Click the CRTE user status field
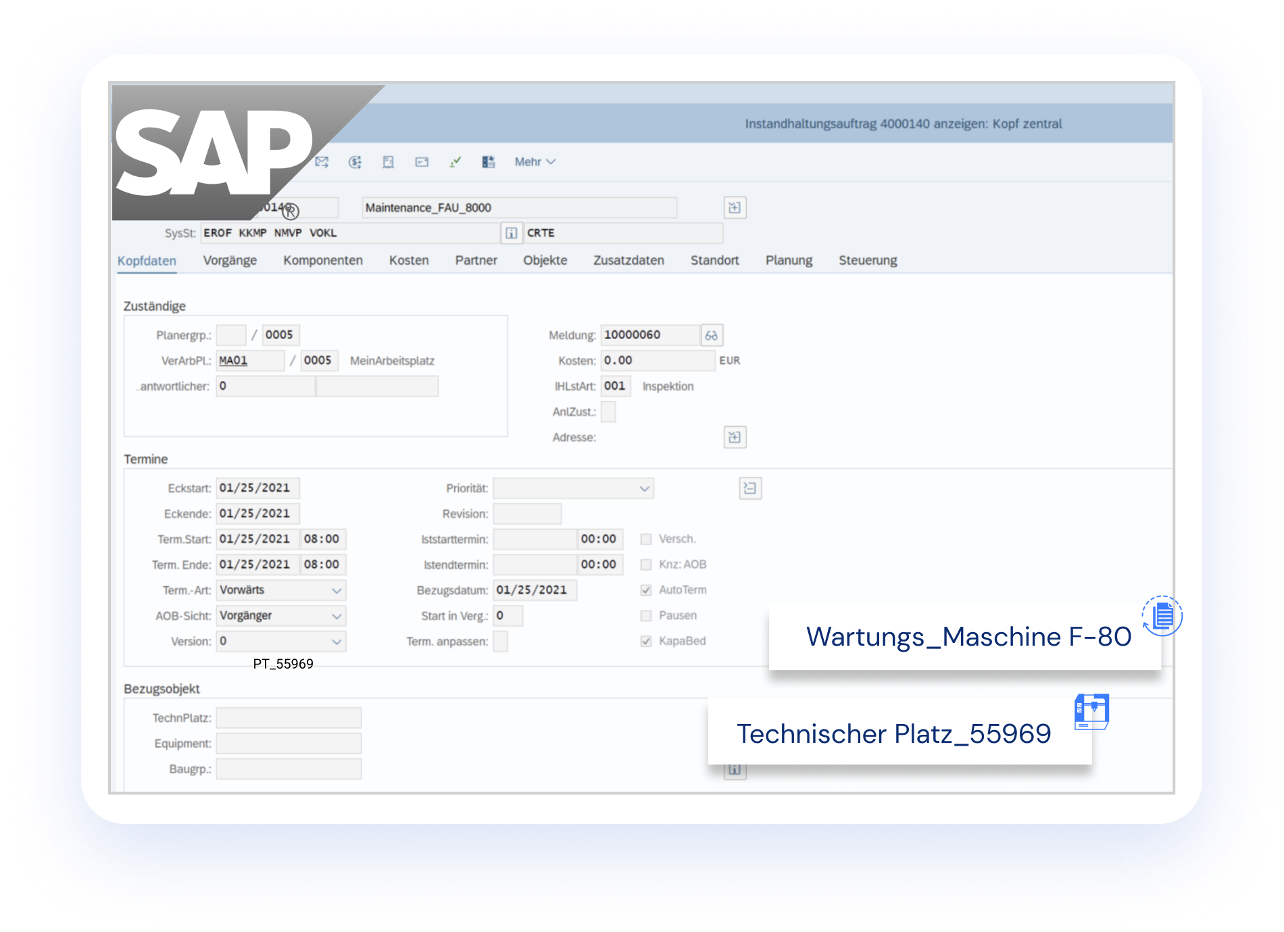This screenshot has width=1284, height=932. 623,233
